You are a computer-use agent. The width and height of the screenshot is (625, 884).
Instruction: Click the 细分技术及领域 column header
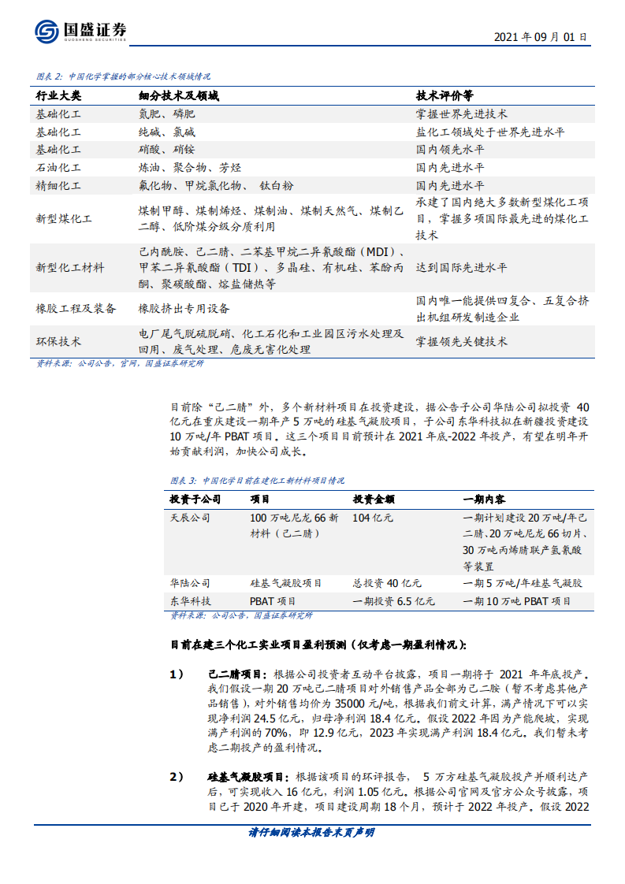(x=178, y=96)
